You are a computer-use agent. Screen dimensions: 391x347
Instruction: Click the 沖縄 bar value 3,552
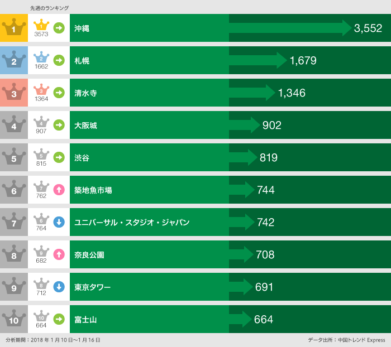tap(368, 28)
